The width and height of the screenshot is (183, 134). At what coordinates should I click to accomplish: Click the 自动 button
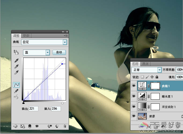tap(59, 52)
